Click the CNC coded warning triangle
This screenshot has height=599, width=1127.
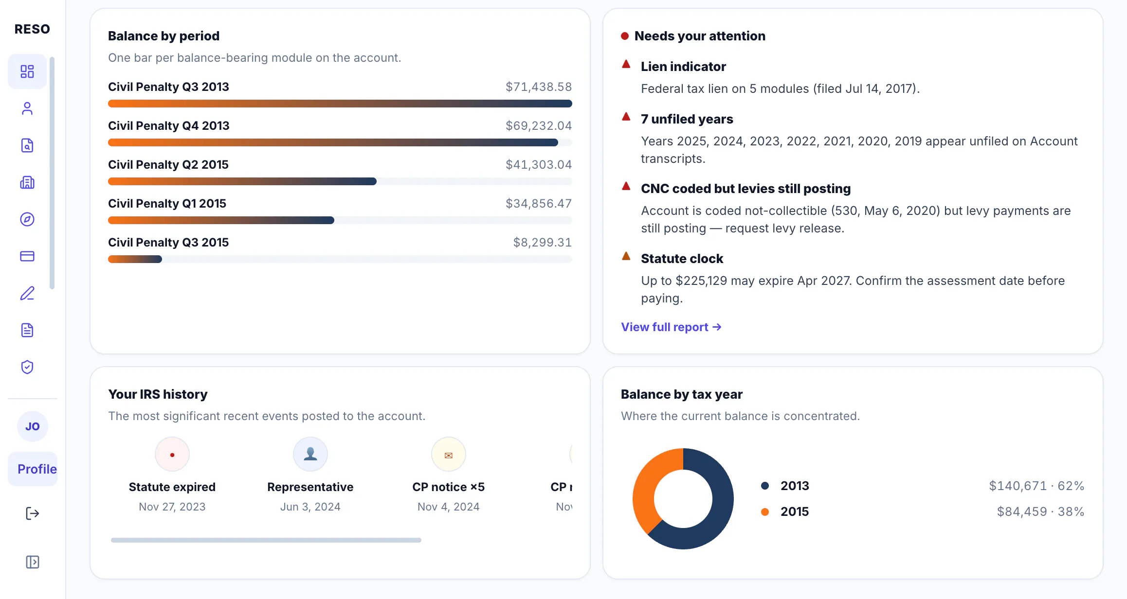626,187
